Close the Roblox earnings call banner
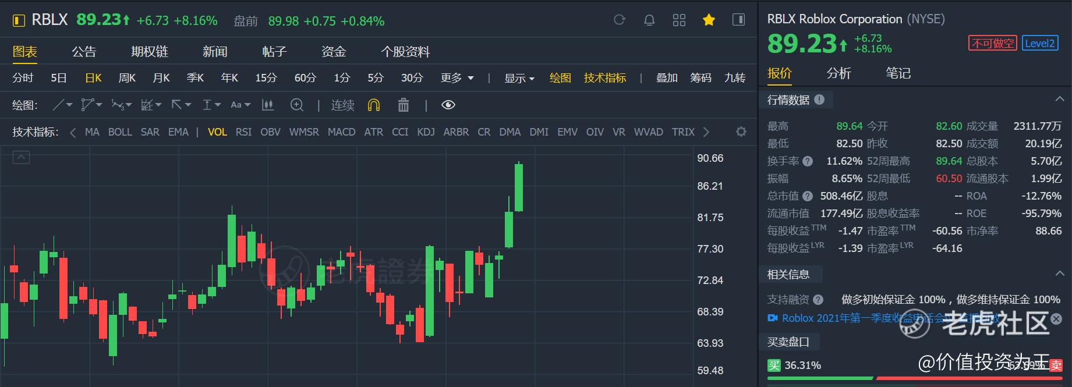This screenshot has height=387, width=1072. click(1056, 318)
